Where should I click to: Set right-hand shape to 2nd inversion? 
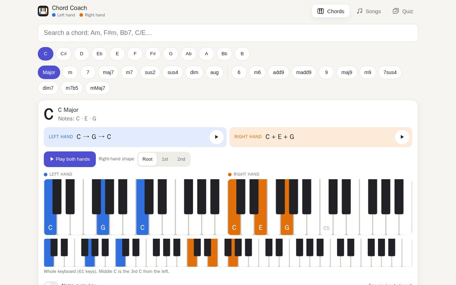tap(181, 159)
